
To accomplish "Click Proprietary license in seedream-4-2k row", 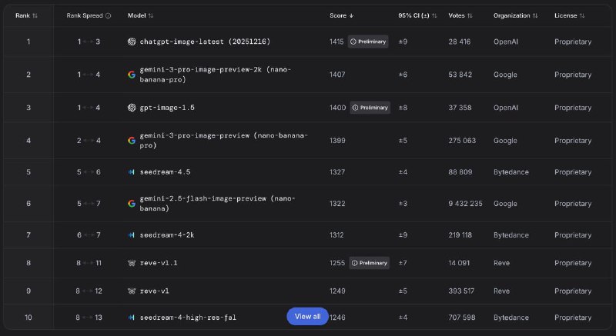I will click(573, 235).
